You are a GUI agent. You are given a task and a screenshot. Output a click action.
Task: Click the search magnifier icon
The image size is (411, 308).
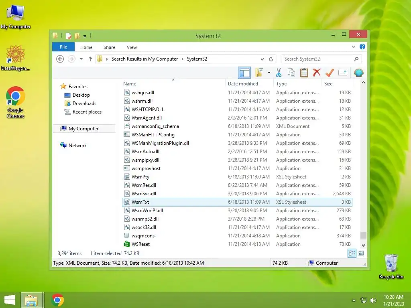click(x=356, y=59)
